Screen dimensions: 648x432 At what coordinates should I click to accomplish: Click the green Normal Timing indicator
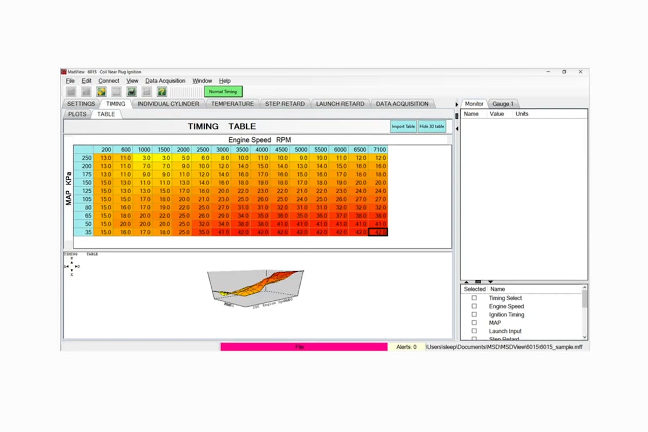pyautogui.click(x=223, y=92)
